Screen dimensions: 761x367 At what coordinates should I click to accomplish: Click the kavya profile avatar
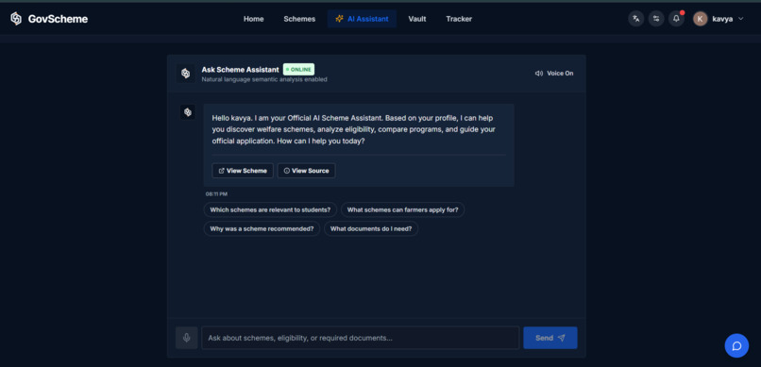[x=700, y=19]
